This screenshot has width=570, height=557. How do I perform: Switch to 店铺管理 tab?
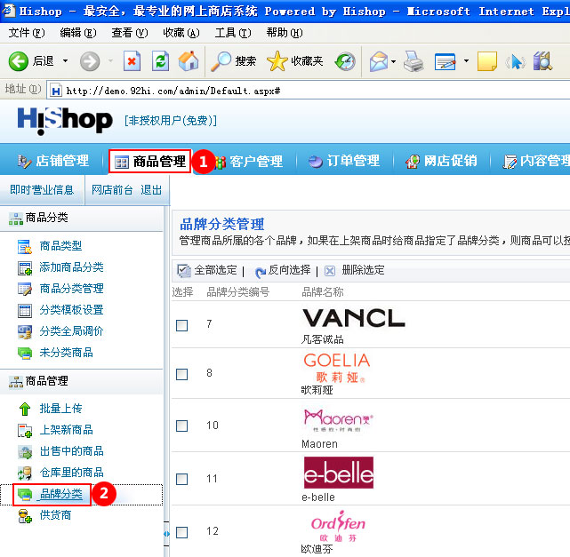tap(53, 161)
